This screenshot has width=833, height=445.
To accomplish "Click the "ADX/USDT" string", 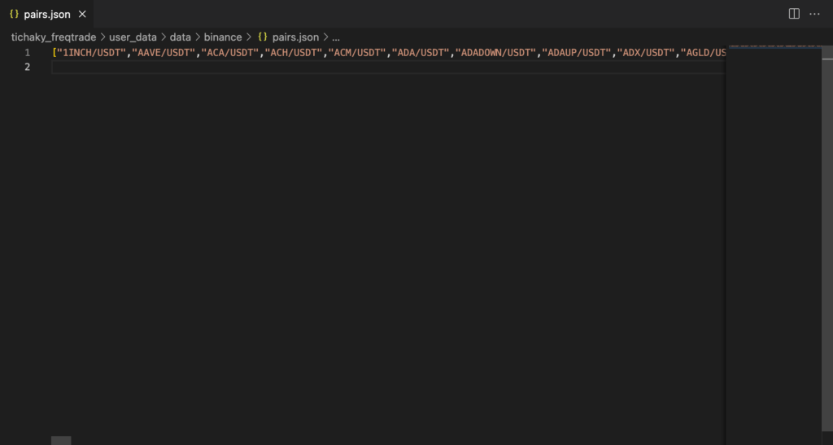I will [x=646, y=53].
